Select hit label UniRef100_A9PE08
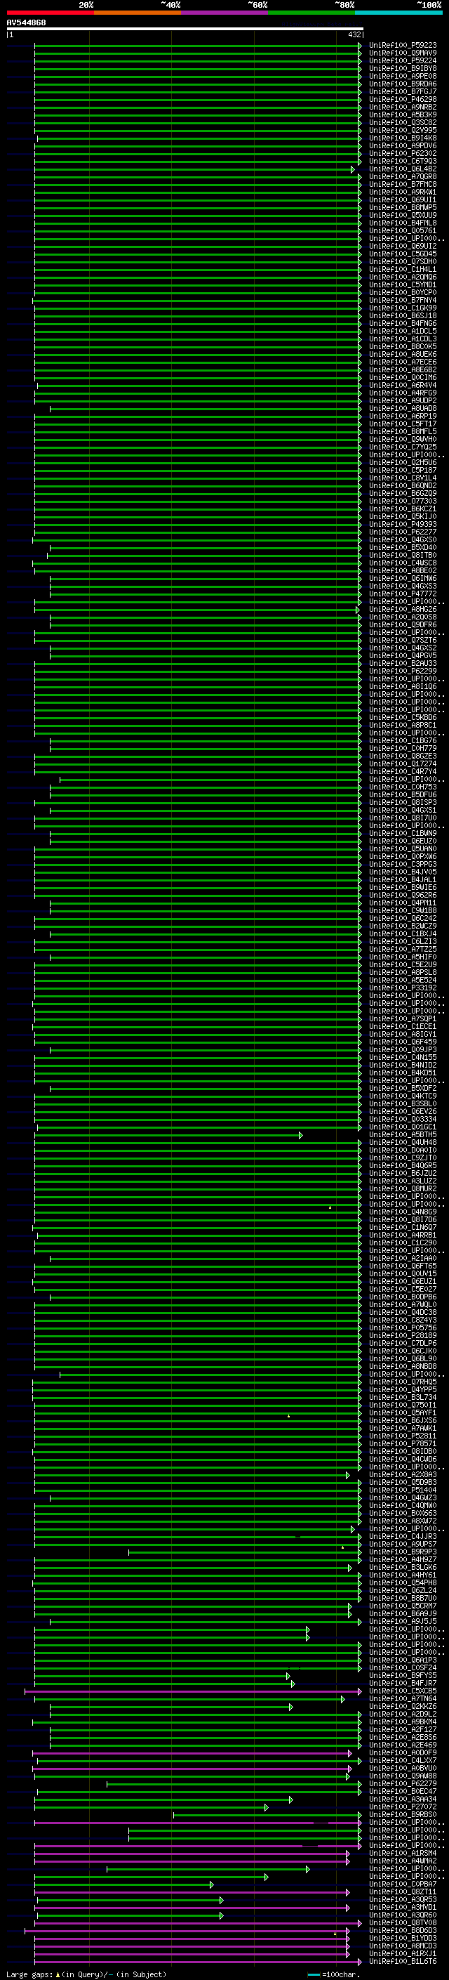This screenshot has width=449, height=1980. 403,76
